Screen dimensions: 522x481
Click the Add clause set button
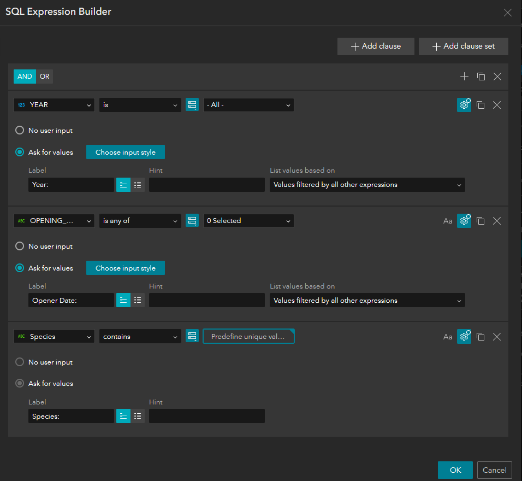click(463, 46)
